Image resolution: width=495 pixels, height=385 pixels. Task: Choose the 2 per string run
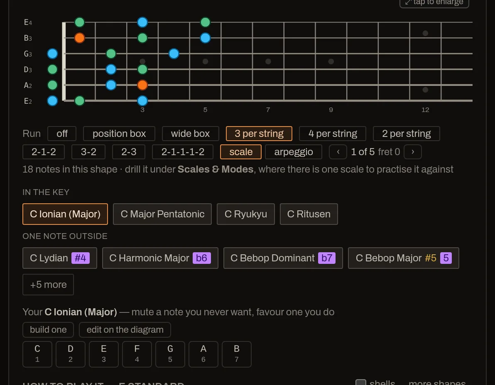click(x=406, y=134)
